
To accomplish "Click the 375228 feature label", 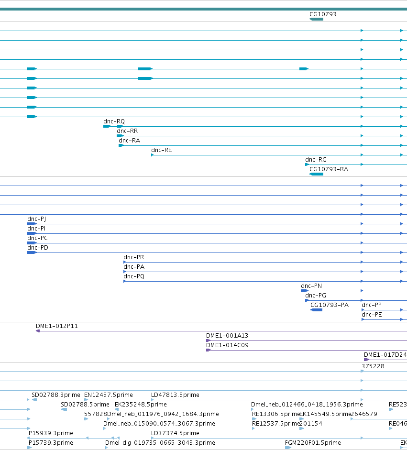I will pos(373,366).
